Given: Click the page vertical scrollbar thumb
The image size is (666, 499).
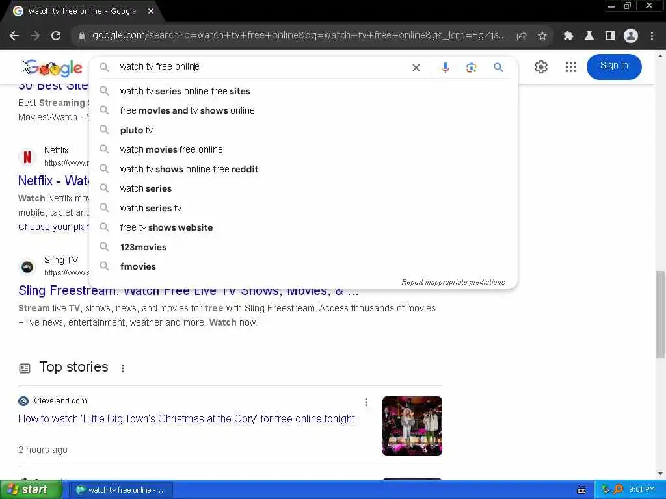Looking at the screenshot, I should tap(660, 314).
